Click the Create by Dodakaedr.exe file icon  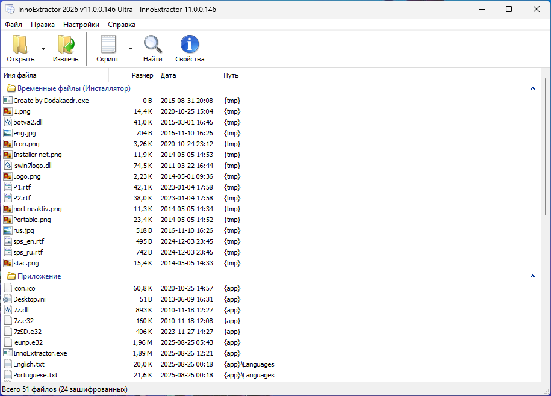pyautogui.click(x=8, y=101)
